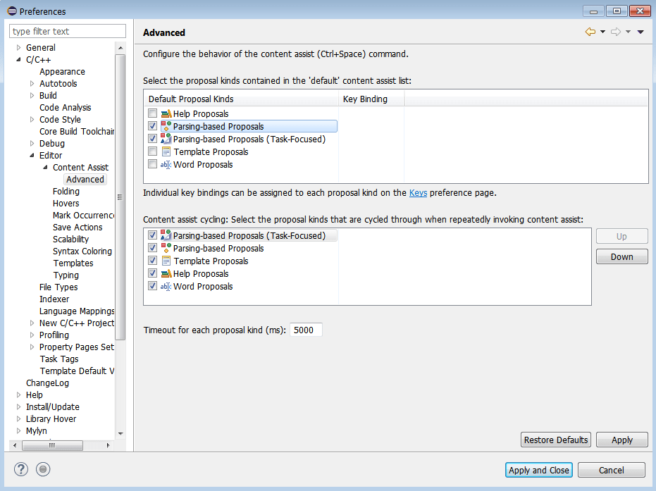This screenshot has height=491, width=656.
Task: Enable Help Proposals in the default list
Action: [x=152, y=113]
